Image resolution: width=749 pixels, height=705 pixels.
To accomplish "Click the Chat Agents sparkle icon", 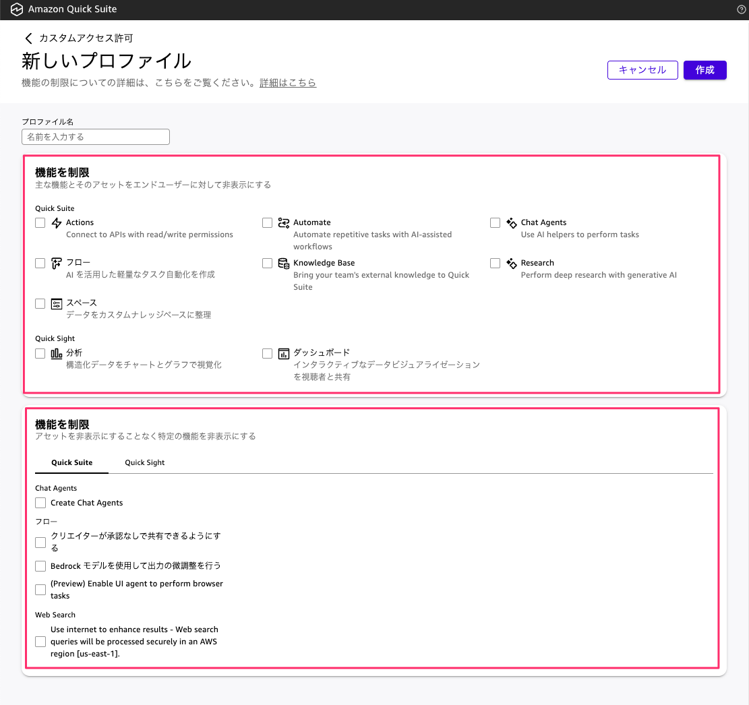I will (512, 223).
